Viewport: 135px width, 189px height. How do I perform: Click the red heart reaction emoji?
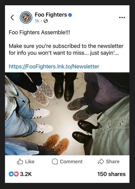16,174
